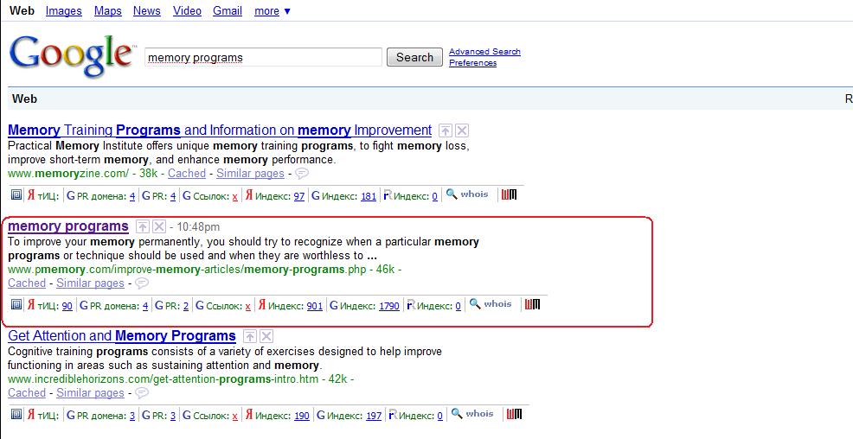Click the Search button
The image size is (853, 439).
coord(414,57)
